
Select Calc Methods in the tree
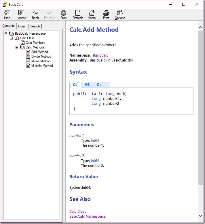35,47
